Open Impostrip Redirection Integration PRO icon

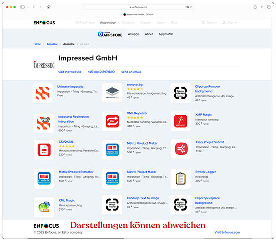pyautogui.click(x=43, y=123)
